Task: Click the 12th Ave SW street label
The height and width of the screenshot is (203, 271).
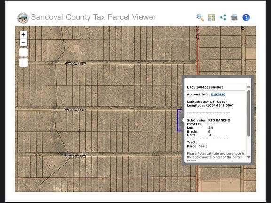Action: [x=75, y=64]
